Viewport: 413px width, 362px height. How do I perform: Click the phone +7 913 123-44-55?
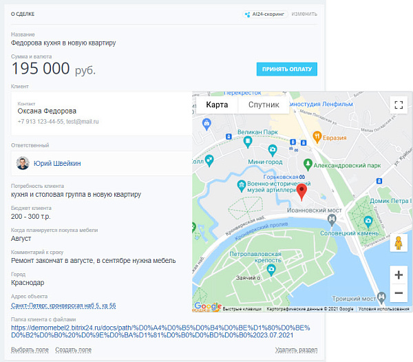coord(41,122)
